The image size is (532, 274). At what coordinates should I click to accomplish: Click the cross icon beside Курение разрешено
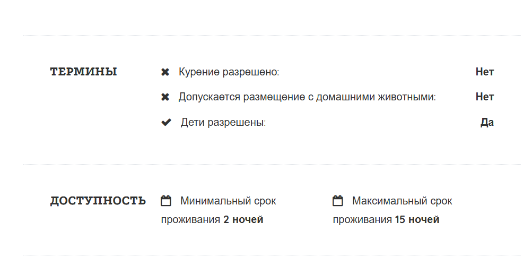[x=165, y=72]
